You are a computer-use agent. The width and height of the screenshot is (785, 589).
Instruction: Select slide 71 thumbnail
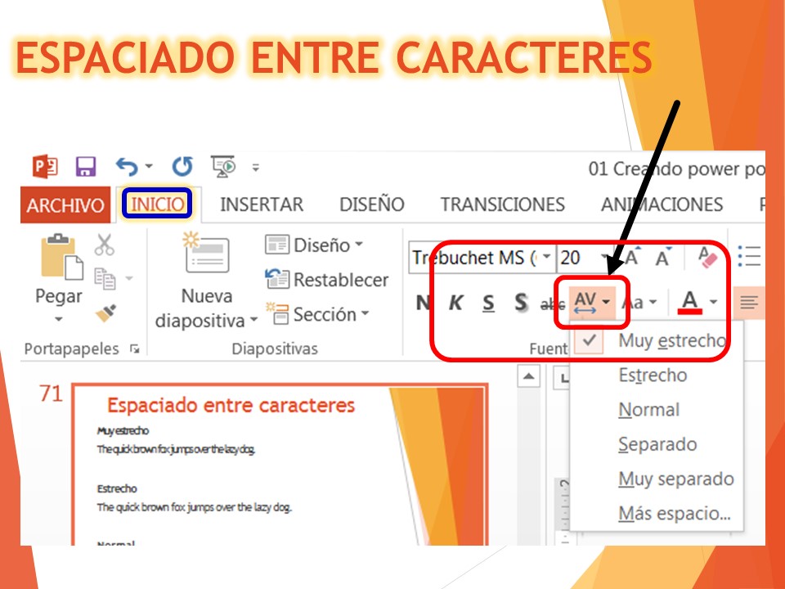[280, 465]
